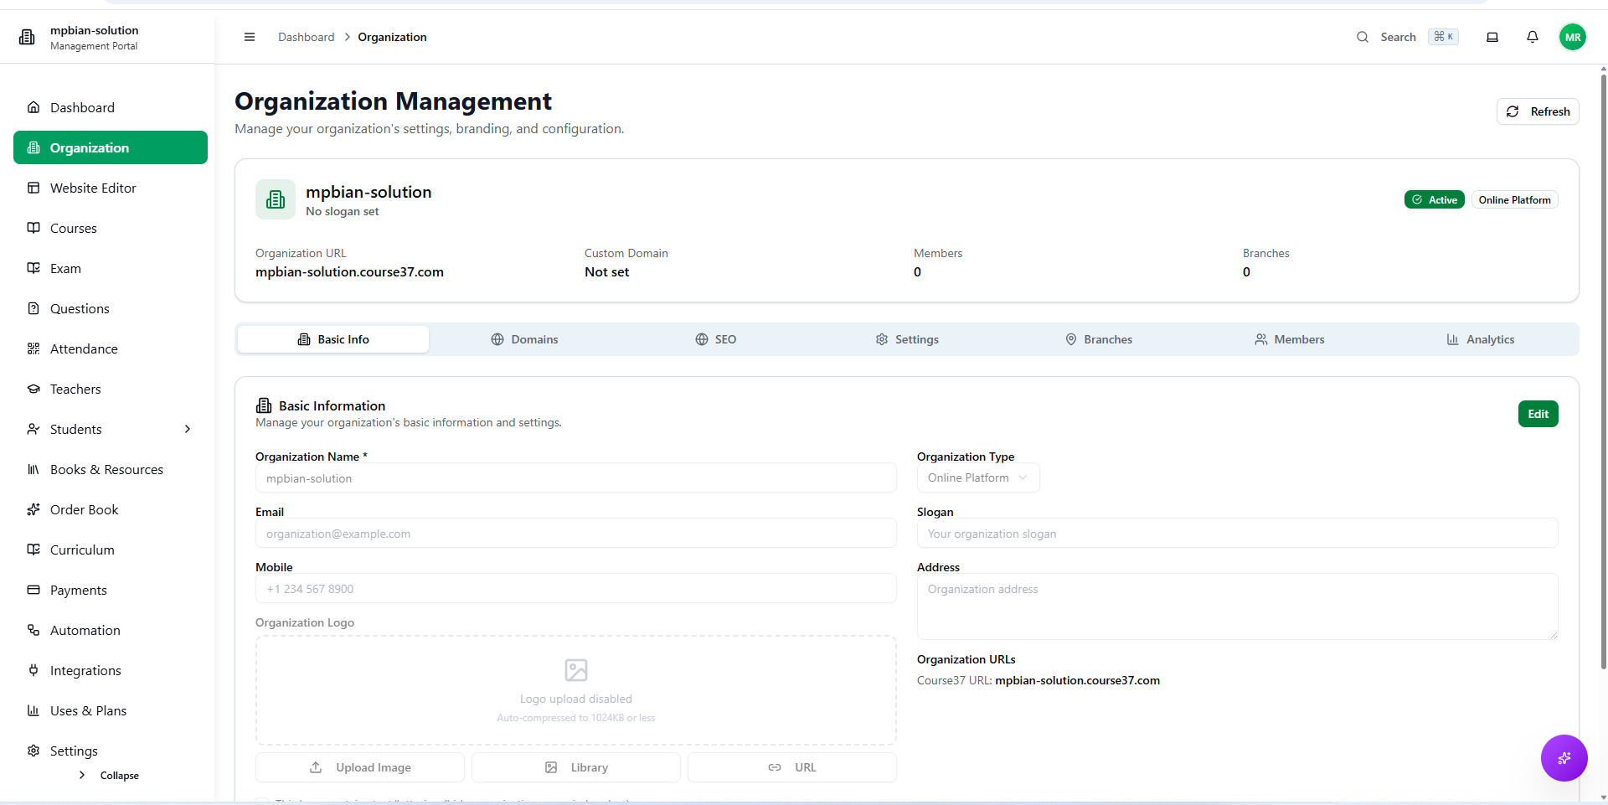Open Website Editor from the sidebar
1608x805 pixels.
point(93,188)
